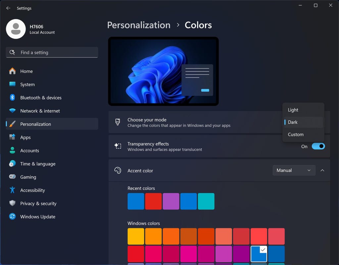
Task: Click the Time & language globe icon
Action: click(x=12, y=164)
